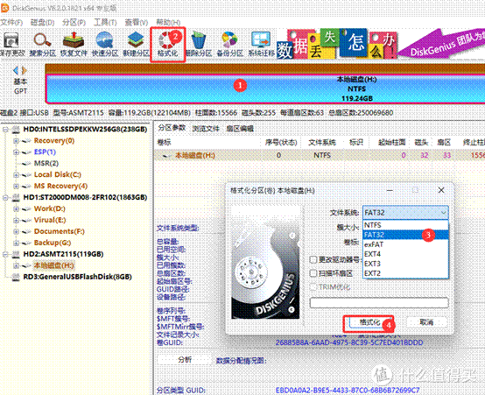
Task: Select Virual(E:) in the disk tree
Action: click(50, 220)
